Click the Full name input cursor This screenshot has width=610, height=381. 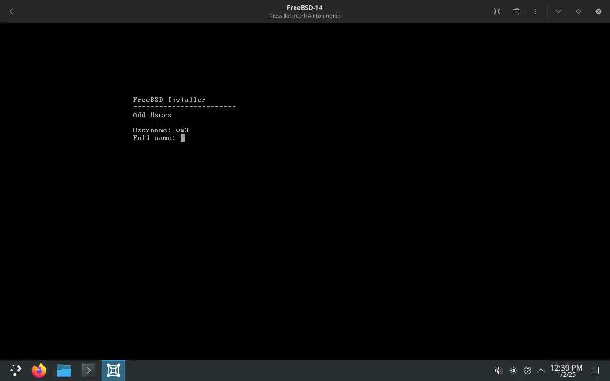pyautogui.click(x=183, y=138)
